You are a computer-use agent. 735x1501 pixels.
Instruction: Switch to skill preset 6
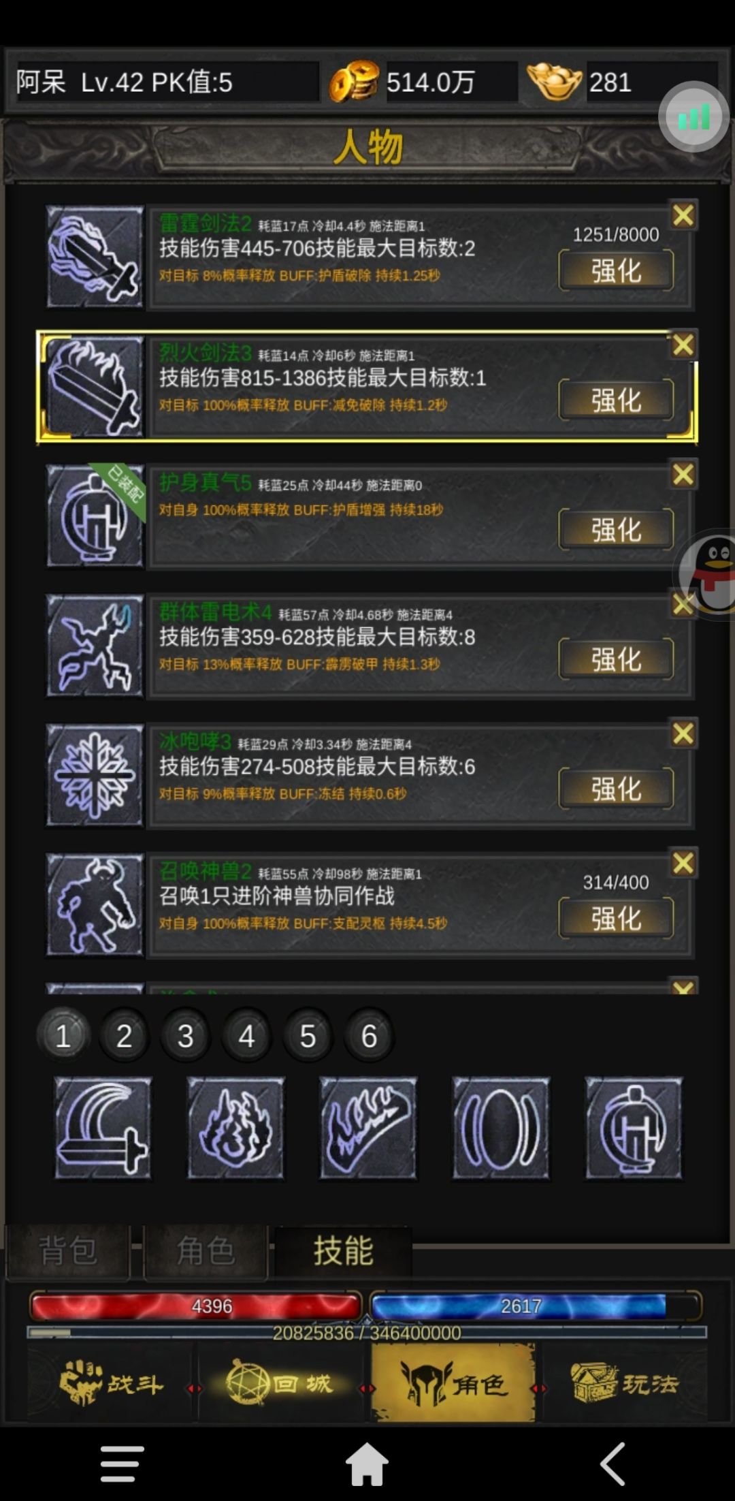[x=369, y=1037]
